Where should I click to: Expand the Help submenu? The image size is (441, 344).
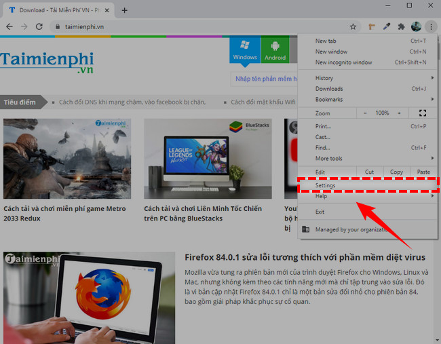(368, 196)
